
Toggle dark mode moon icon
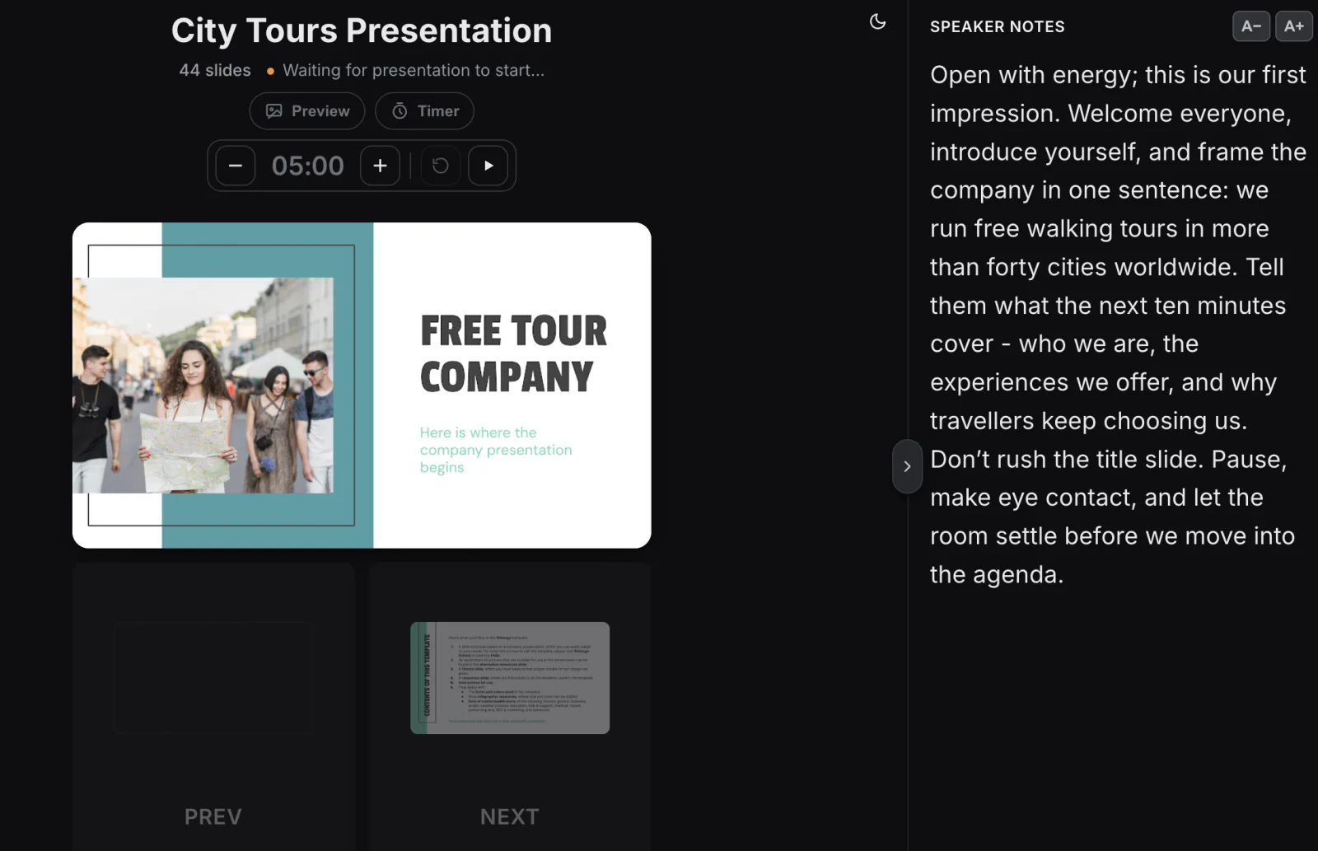tap(877, 22)
